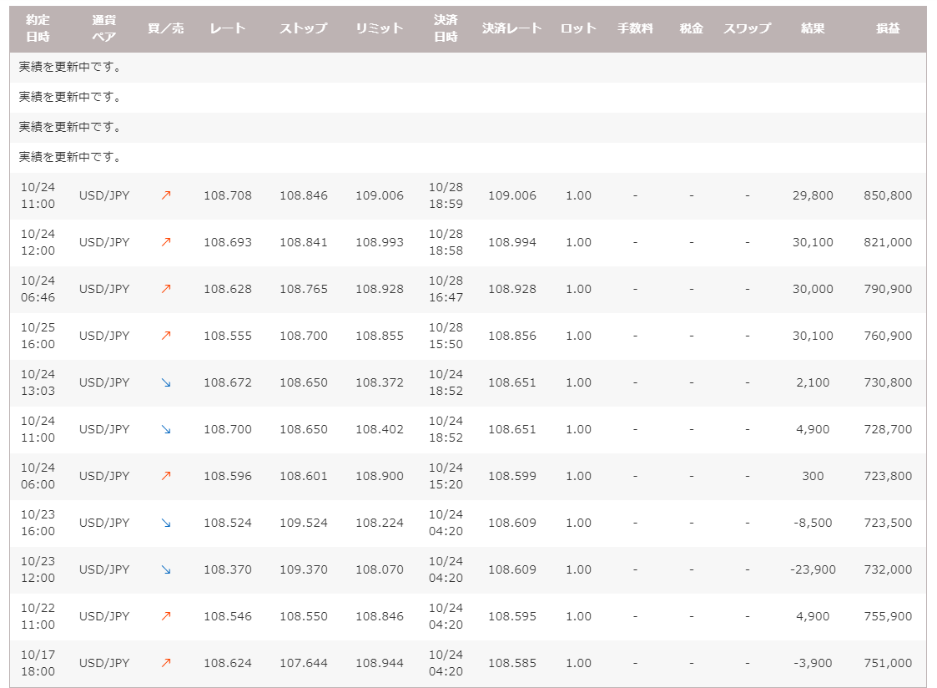The width and height of the screenshot is (937, 688).
Task: Click the entry date 10/25 16:00
Action: pyautogui.click(x=38, y=336)
